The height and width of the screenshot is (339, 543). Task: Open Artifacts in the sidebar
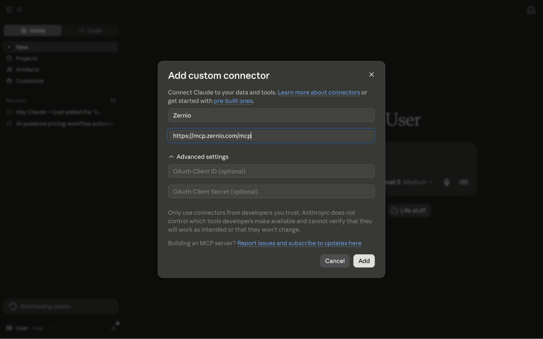[x=61, y=70]
